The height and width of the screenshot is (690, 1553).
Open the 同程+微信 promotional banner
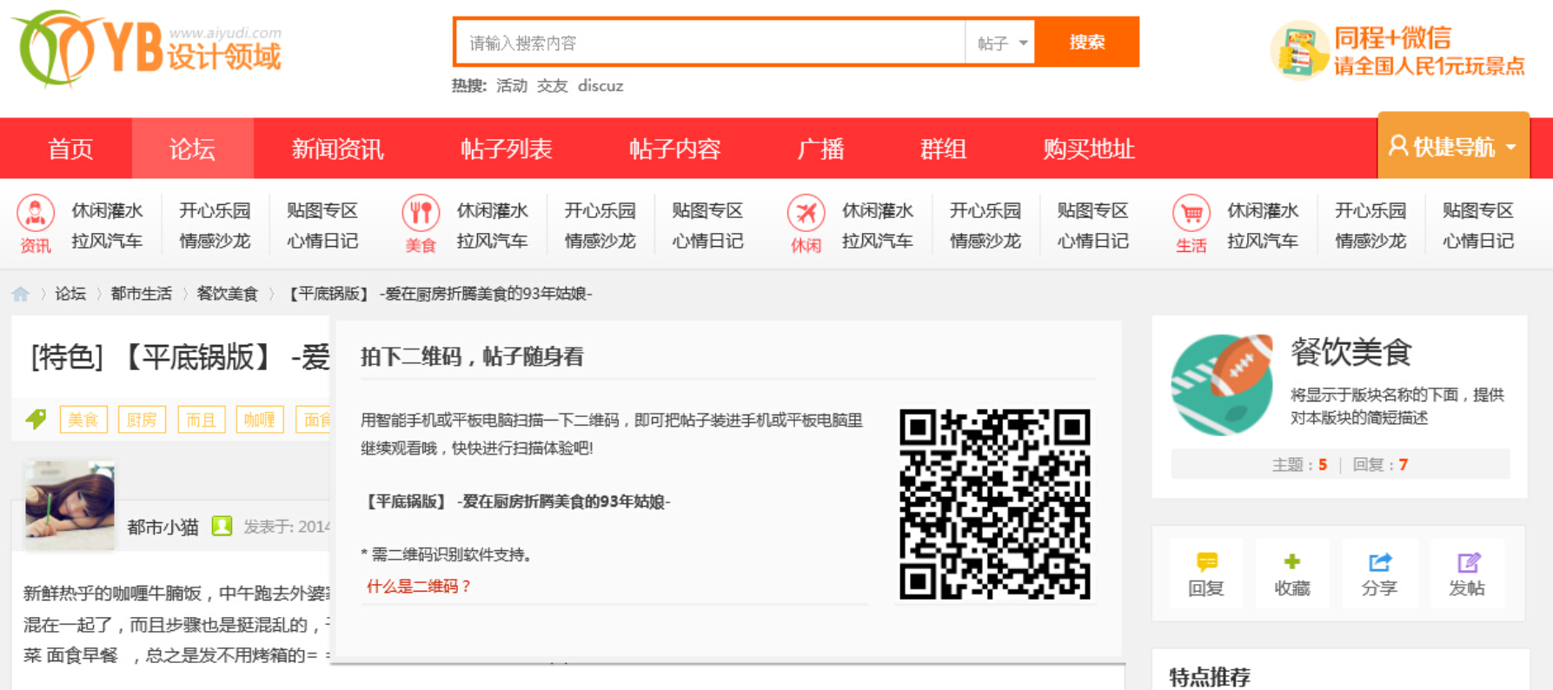click(1397, 50)
